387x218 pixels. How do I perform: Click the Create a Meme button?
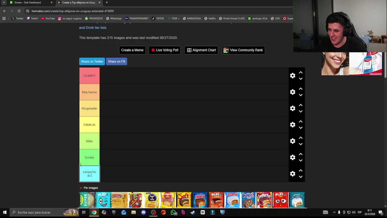point(132,50)
